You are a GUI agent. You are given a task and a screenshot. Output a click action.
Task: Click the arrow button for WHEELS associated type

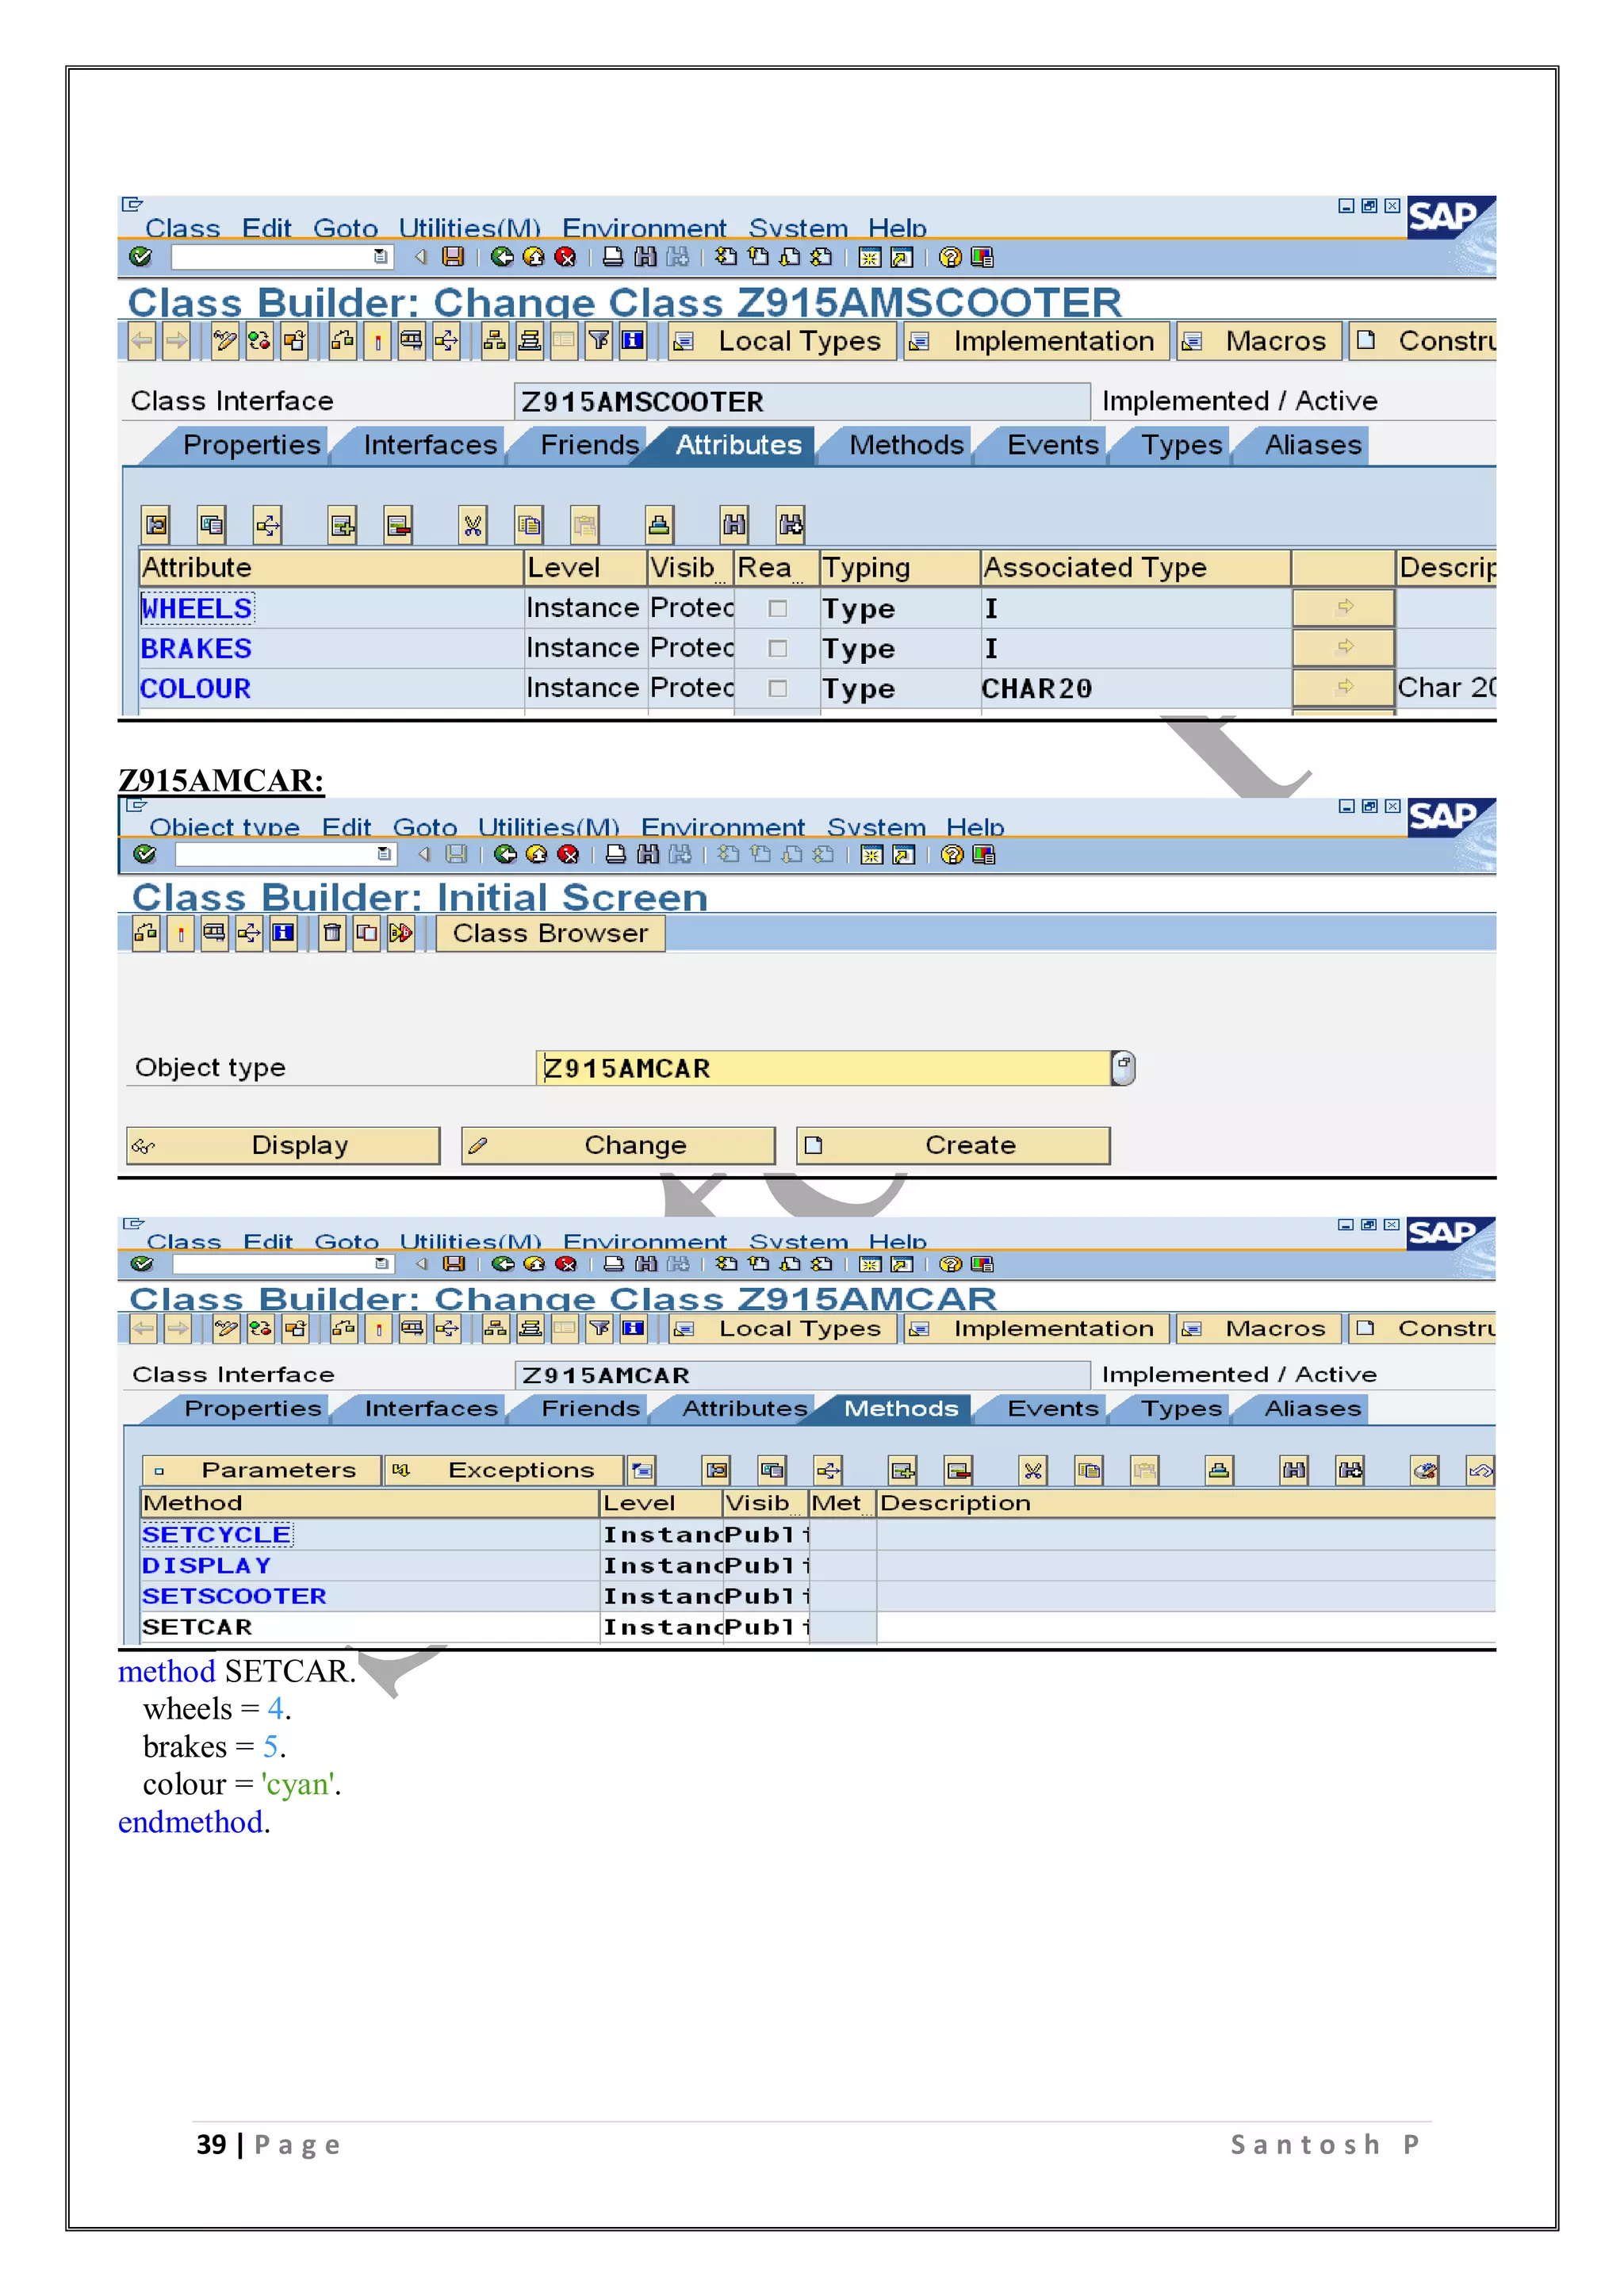point(1343,607)
